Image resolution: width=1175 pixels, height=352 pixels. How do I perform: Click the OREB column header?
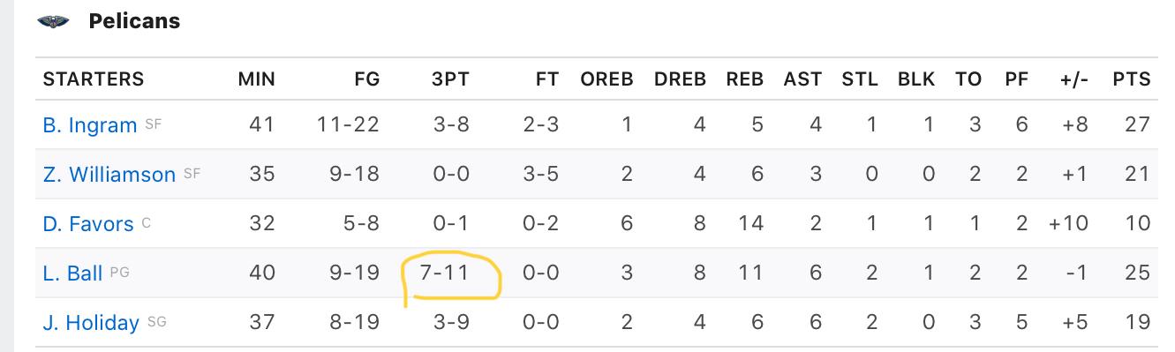tap(606, 79)
